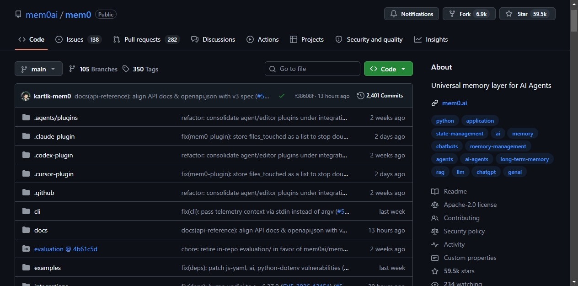Click the pulse icon beside Activity
Viewport: 578px width, 286px height.
click(435, 244)
